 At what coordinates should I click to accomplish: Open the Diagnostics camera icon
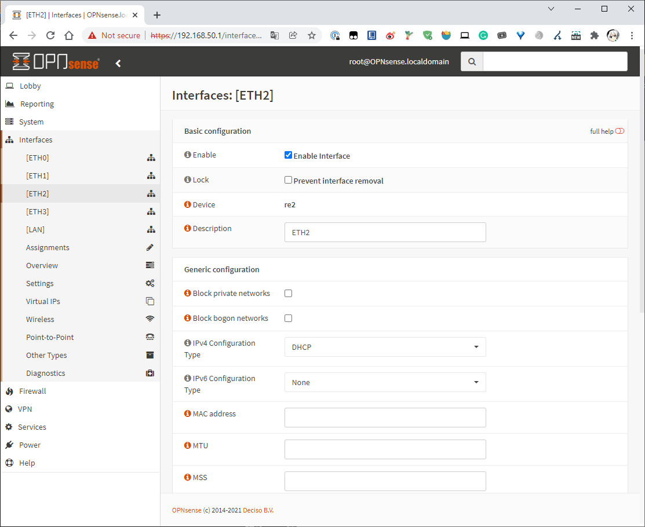coord(150,373)
